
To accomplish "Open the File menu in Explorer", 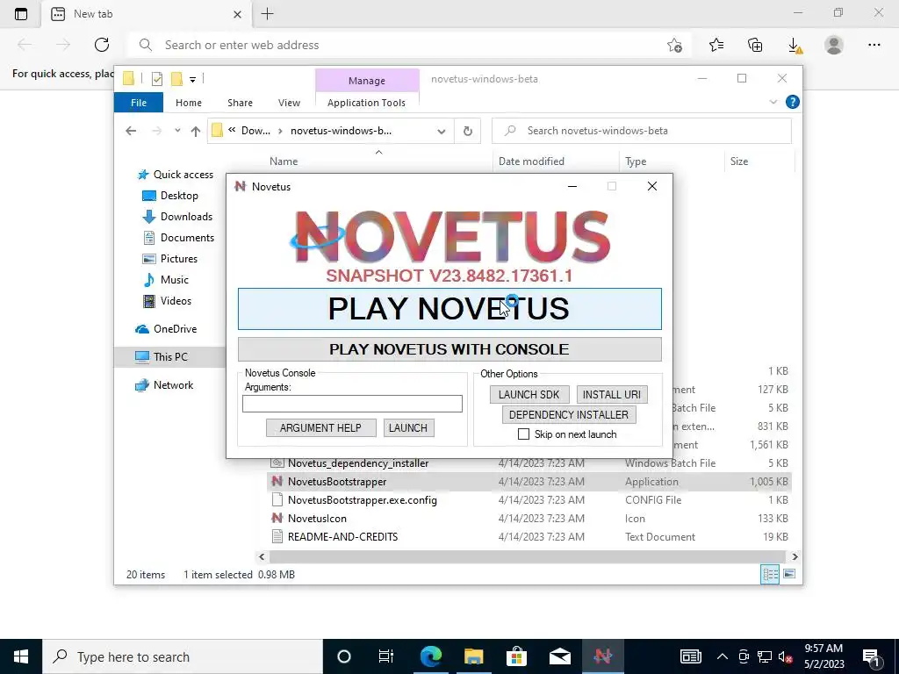I will pyautogui.click(x=139, y=103).
